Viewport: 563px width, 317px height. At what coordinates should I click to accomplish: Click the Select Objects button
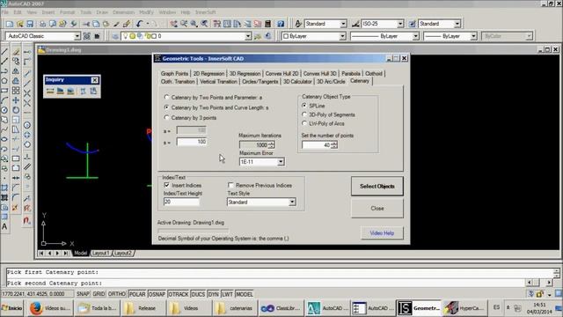coord(377,186)
